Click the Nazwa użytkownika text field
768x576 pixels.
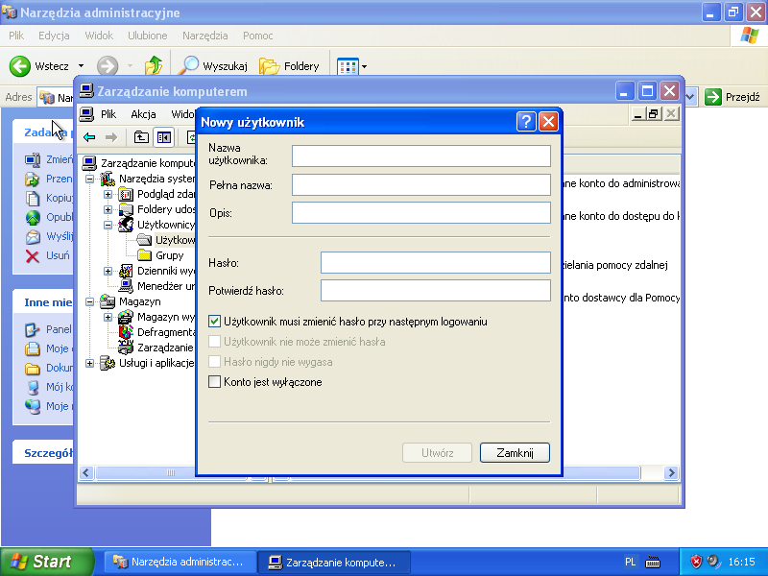click(421, 156)
